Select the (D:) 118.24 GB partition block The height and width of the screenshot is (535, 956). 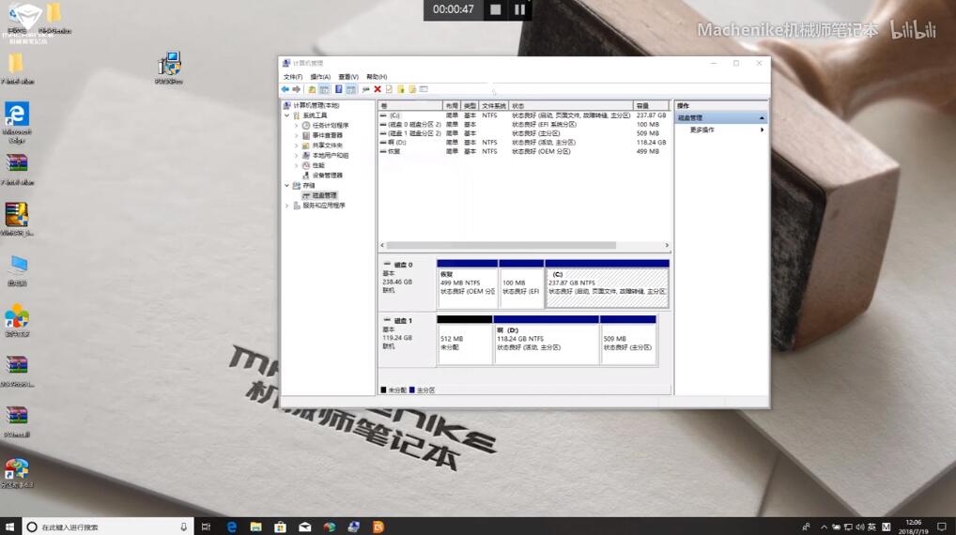(547, 340)
